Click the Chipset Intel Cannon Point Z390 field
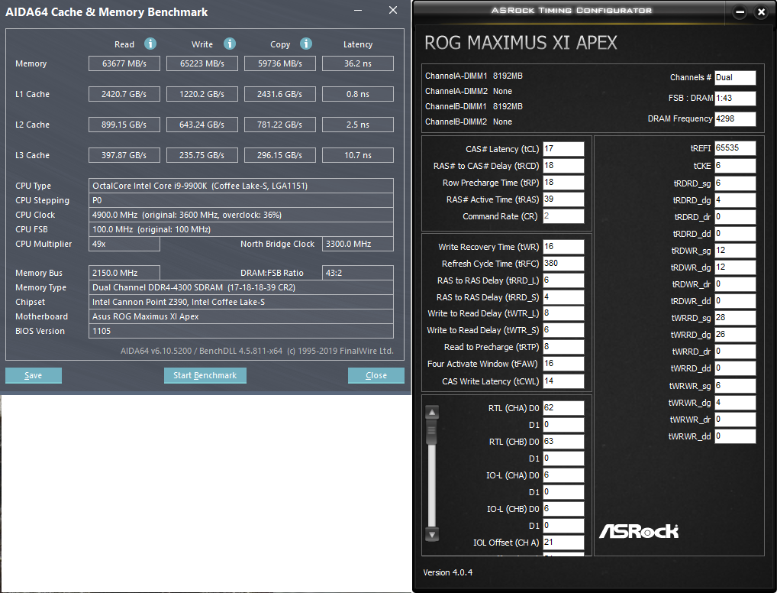This screenshot has height=593, width=777. [x=241, y=302]
